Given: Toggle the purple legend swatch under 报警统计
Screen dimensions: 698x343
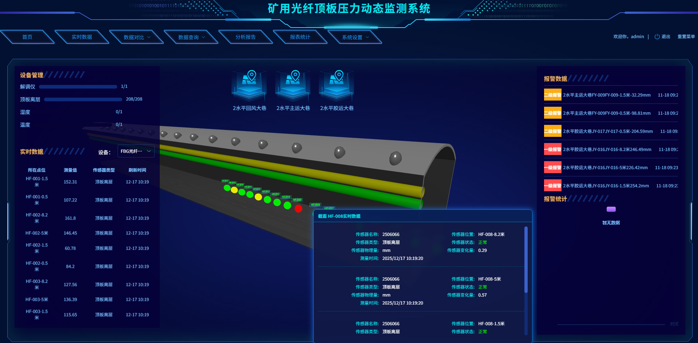Looking at the screenshot, I should click(611, 209).
